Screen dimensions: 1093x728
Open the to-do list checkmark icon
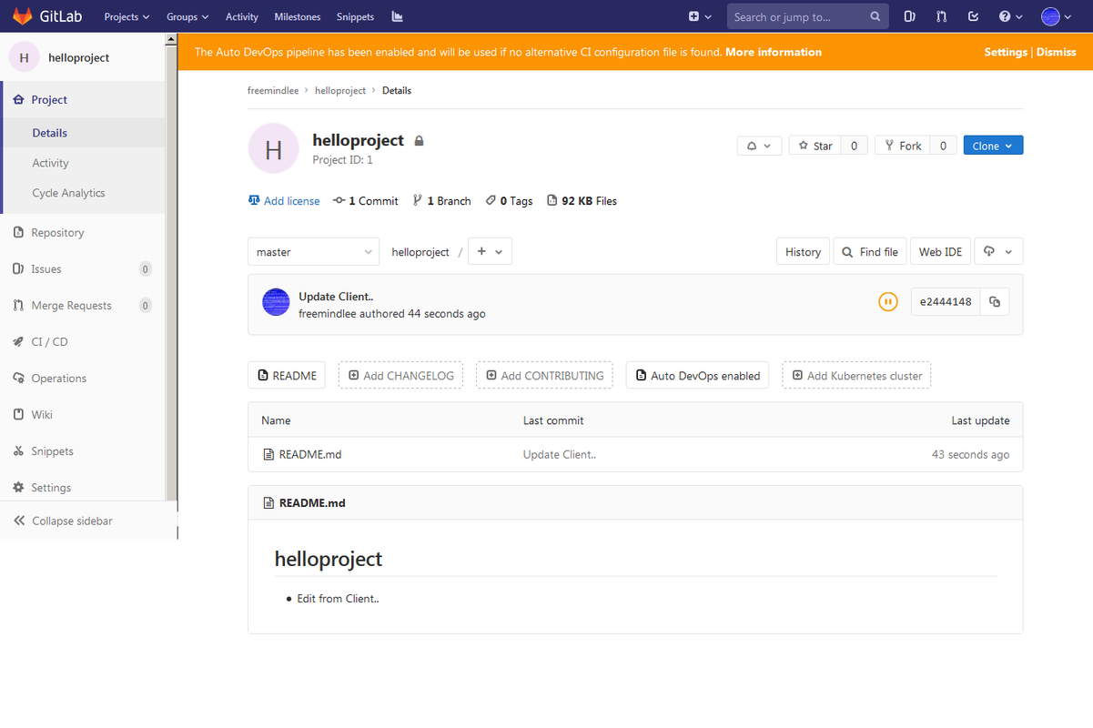[x=973, y=16]
